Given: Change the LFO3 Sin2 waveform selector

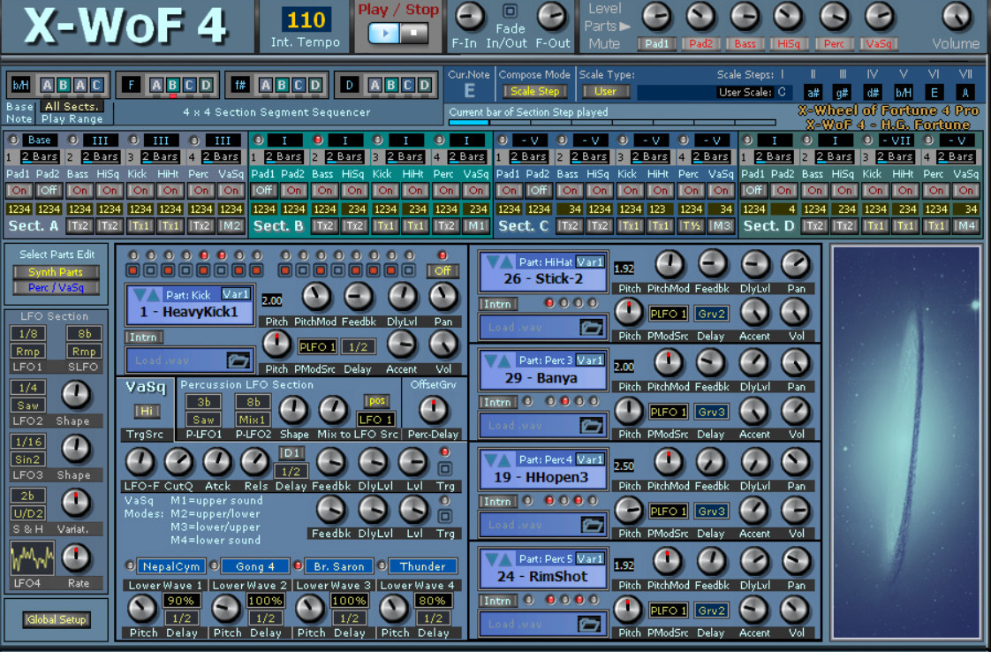Looking at the screenshot, I should click(x=27, y=459).
